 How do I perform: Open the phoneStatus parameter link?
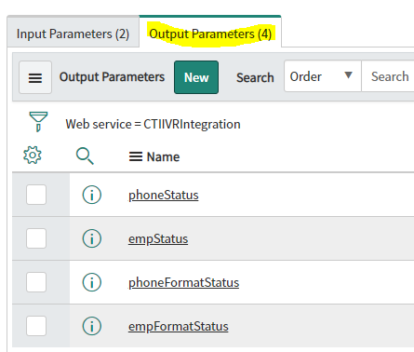pos(164,196)
